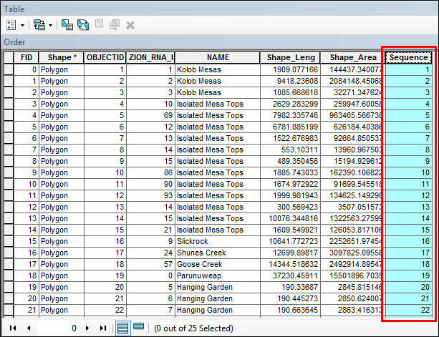Click the Clear Selection icon
Screen dimensions: 439x337
click(99, 24)
